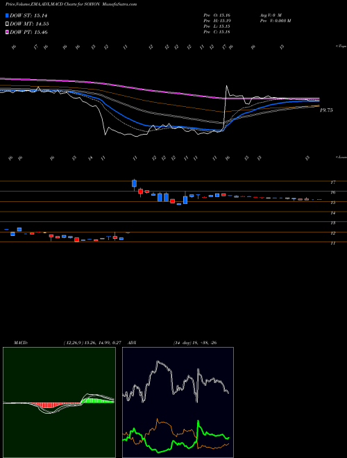
Task: Click the 11 price axis label
Action: point(332,243)
